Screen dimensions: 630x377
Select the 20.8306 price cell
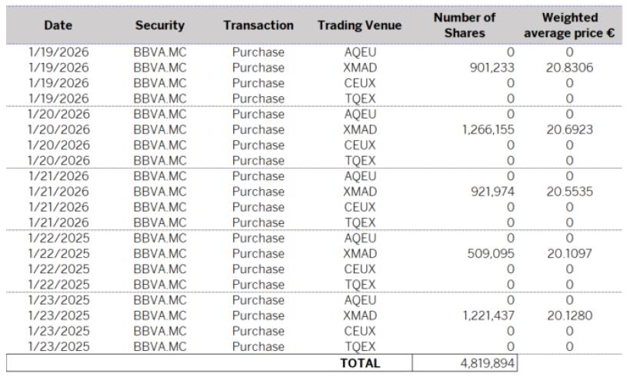click(x=569, y=68)
